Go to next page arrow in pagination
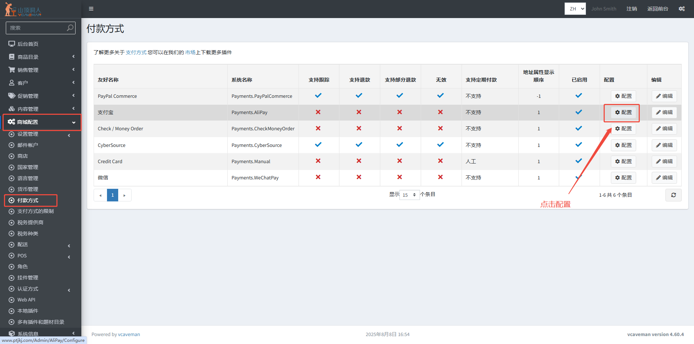This screenshot has height=344, width=694. [x=124, y=195]
